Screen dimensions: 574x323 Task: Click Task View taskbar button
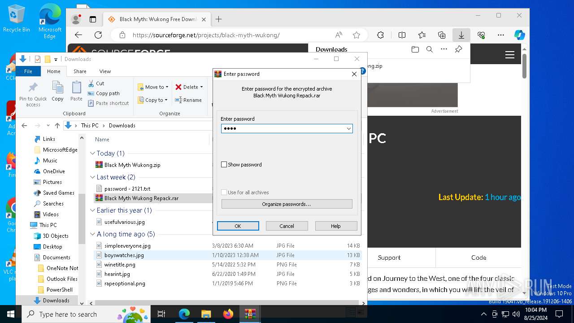point(161,314)
